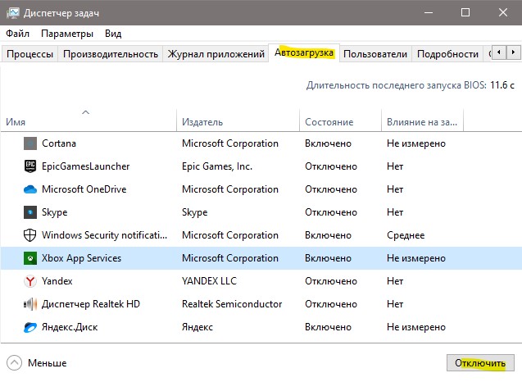
Task: Click Включено status of Xbox App Services
Action: coord(328,258)
